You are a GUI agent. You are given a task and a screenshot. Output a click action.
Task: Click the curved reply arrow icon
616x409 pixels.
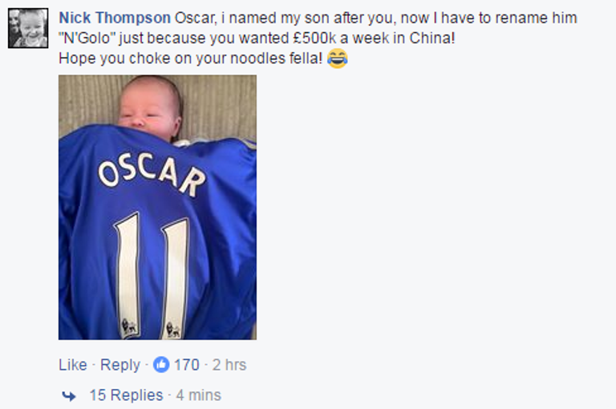[69, 395]
